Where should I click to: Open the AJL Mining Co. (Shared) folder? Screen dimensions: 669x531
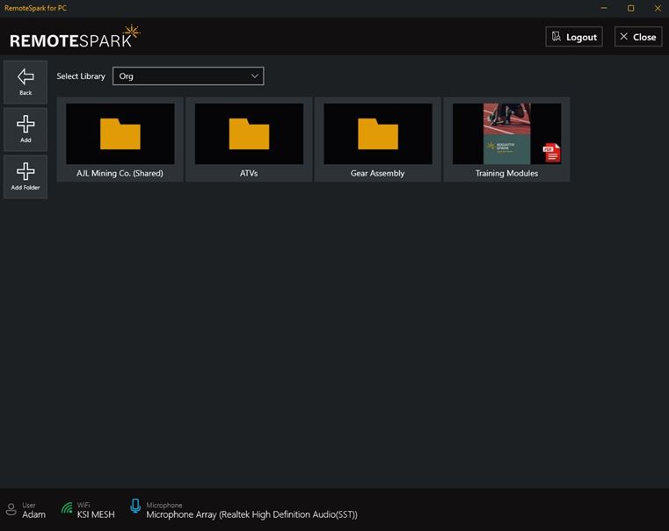tap(120, 140)
